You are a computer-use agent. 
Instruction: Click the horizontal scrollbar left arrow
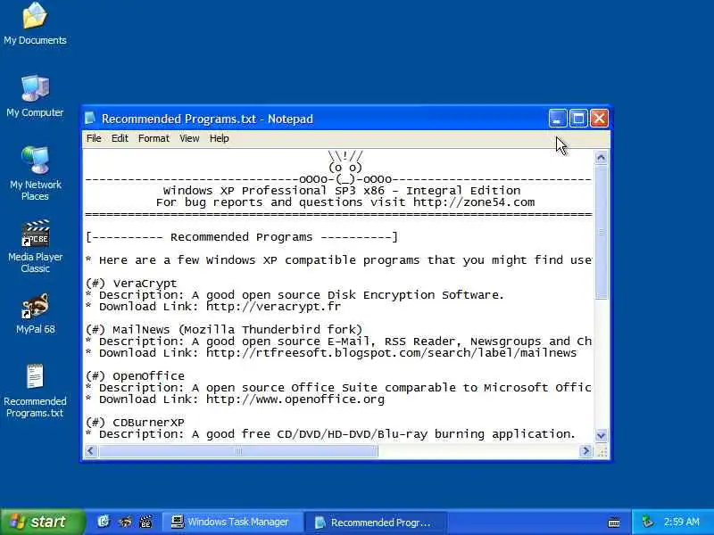coord(91,451)
